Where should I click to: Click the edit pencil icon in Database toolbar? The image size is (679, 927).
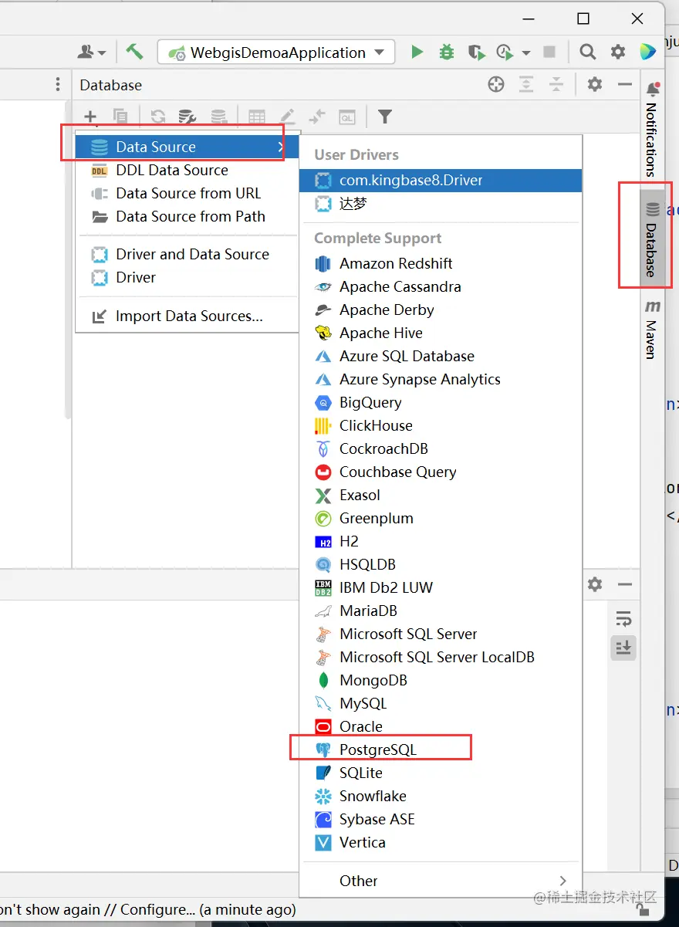point(287,117)
